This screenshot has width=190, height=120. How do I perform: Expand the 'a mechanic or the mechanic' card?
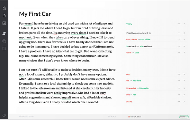tap(179, 46)
